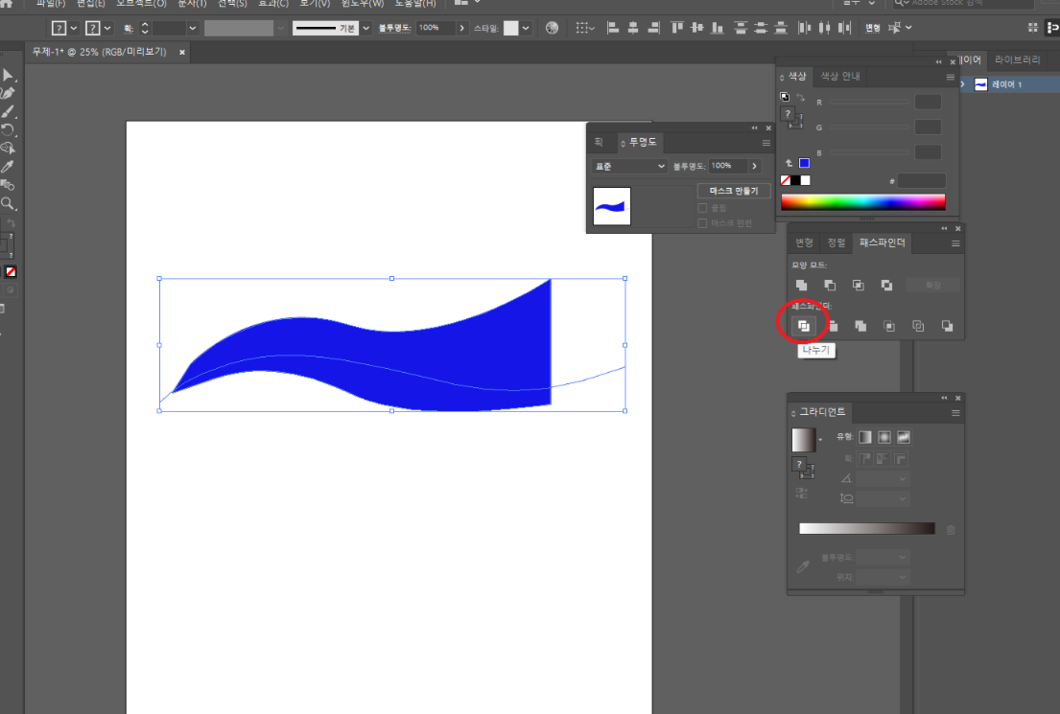This screenshot has width=1060, height=714.
Task: Click swap fill and stroke icon in Color panel
Action: tap(800, 98)
